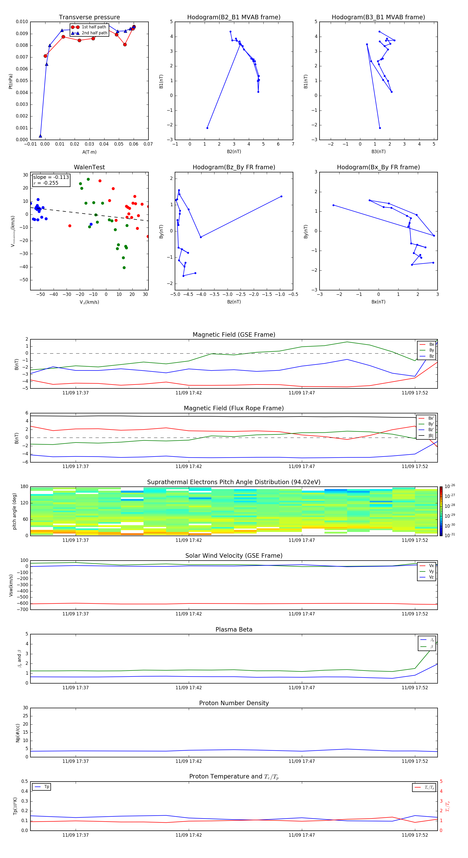Screen dimensions: 468x858
Task: Select the 'r = -0.255' annotation
Action: (46, 183)
